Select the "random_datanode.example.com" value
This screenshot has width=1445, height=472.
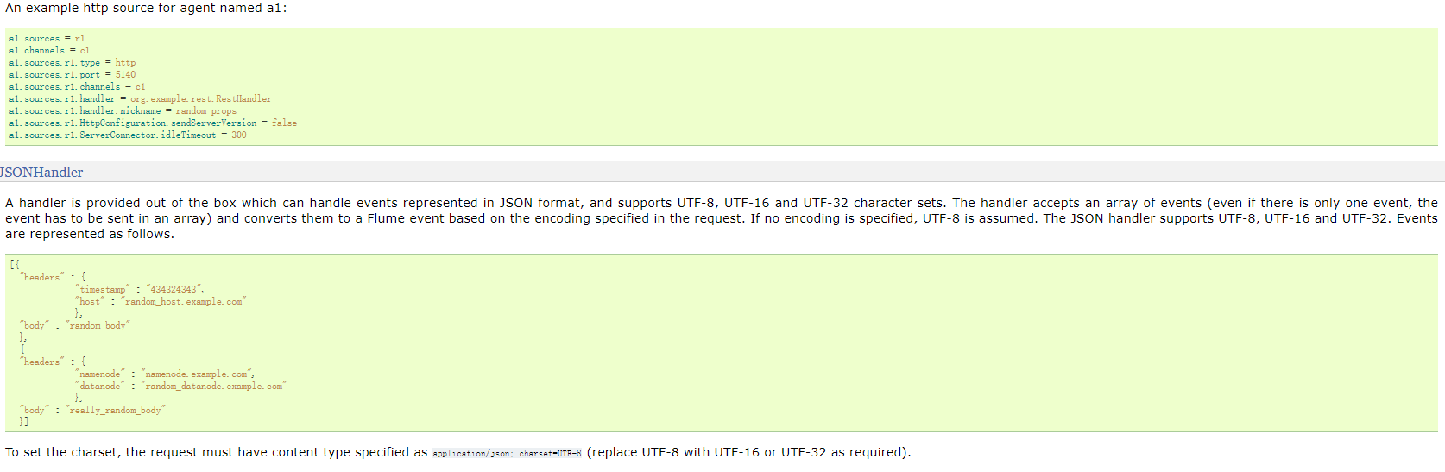[213, 387]
